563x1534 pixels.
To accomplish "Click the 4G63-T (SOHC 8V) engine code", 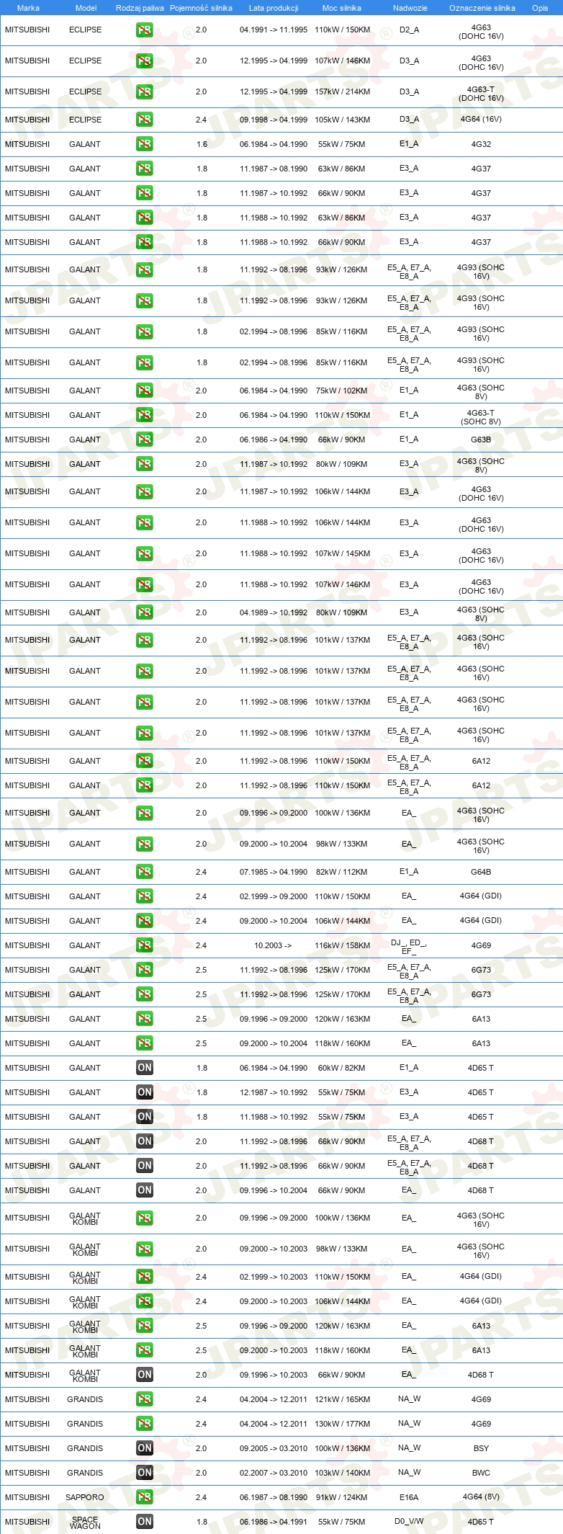I will (481, 418).
